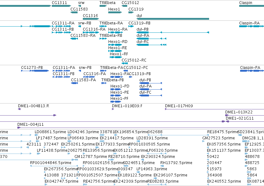Select the TfIIEbeta gene feature

[103, 6]
